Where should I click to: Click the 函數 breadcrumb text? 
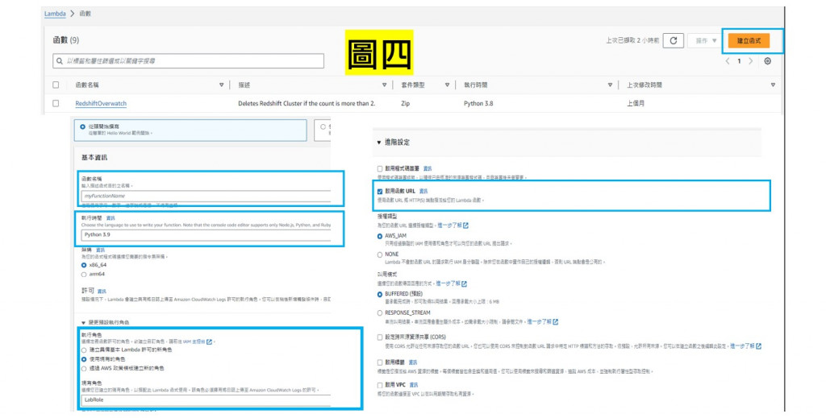(x=86, y=14)
